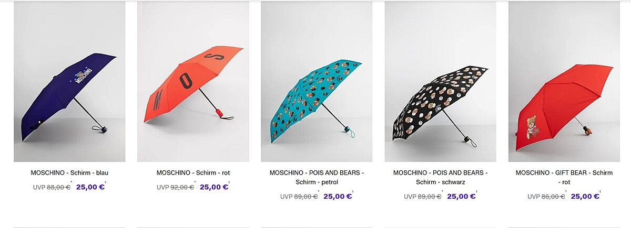
Task: Click the 25,00 € price under petrol umbrella
Action: coord(338,197)
